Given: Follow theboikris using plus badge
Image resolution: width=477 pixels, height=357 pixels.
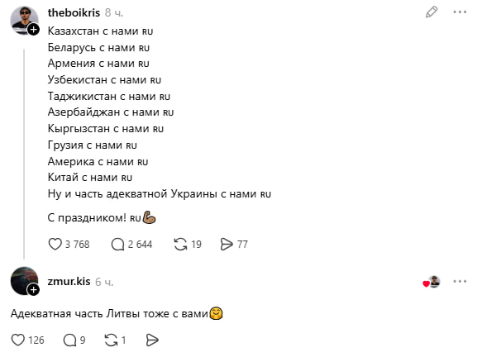Looking at the screenshot, I should pyautogui.click(x=33, y=30).
